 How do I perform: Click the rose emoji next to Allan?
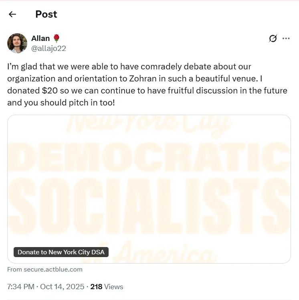point(57,38)
